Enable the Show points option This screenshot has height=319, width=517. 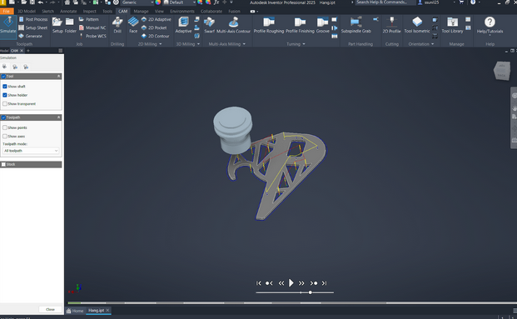(x=5, y=127)
